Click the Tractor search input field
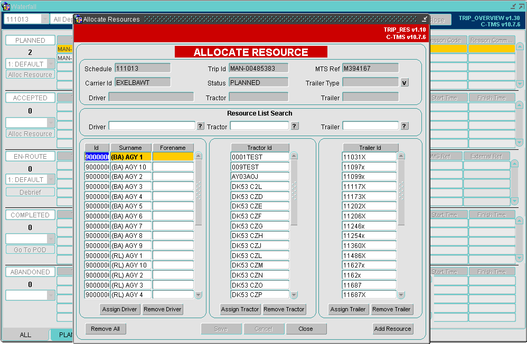This screenshot has height=344, width=527. point(259,126)
